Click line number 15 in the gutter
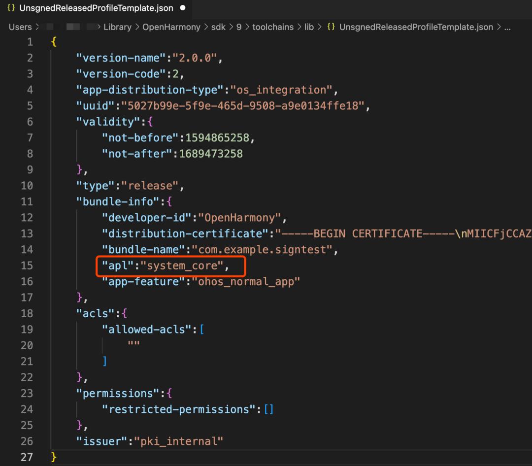Viewport: 532px width, 466px height. pos(27,266)
